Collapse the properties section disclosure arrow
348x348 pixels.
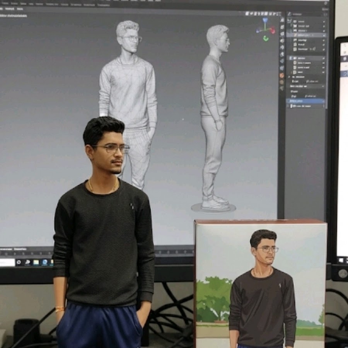(x=289, y=77)
